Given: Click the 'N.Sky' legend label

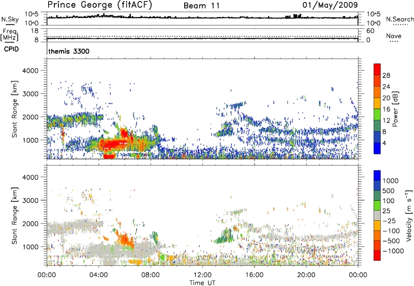Looking at the screenshot, I should (10, 19).
